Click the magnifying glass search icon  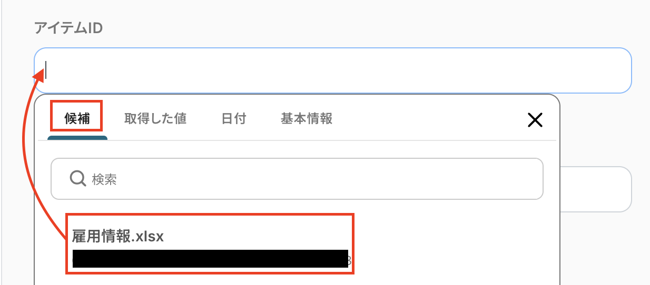pos(78,179)
